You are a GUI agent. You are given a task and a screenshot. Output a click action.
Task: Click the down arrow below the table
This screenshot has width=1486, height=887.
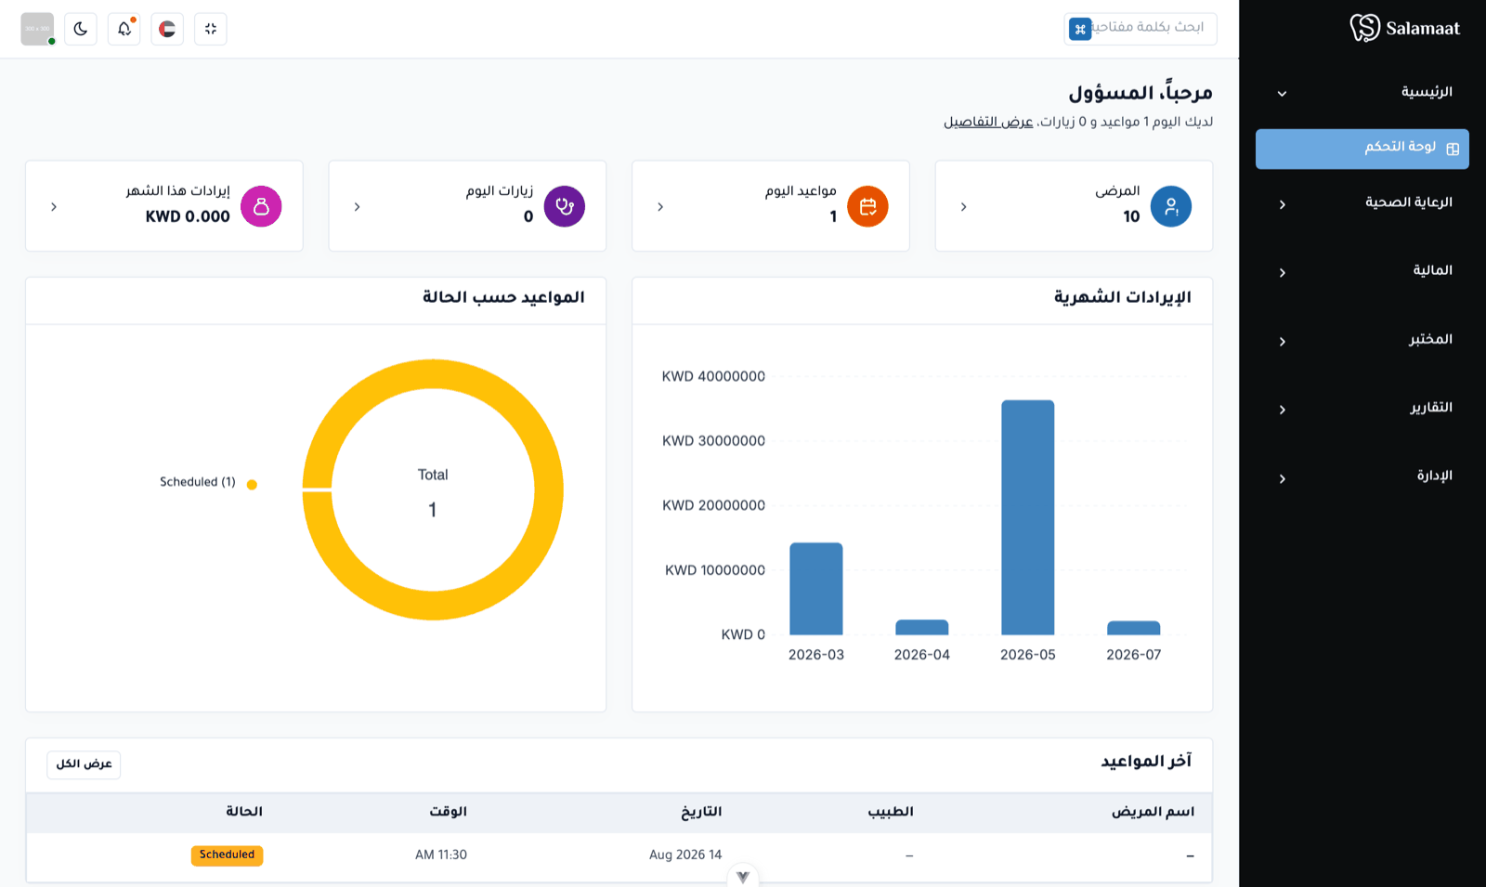coord(743,877)
